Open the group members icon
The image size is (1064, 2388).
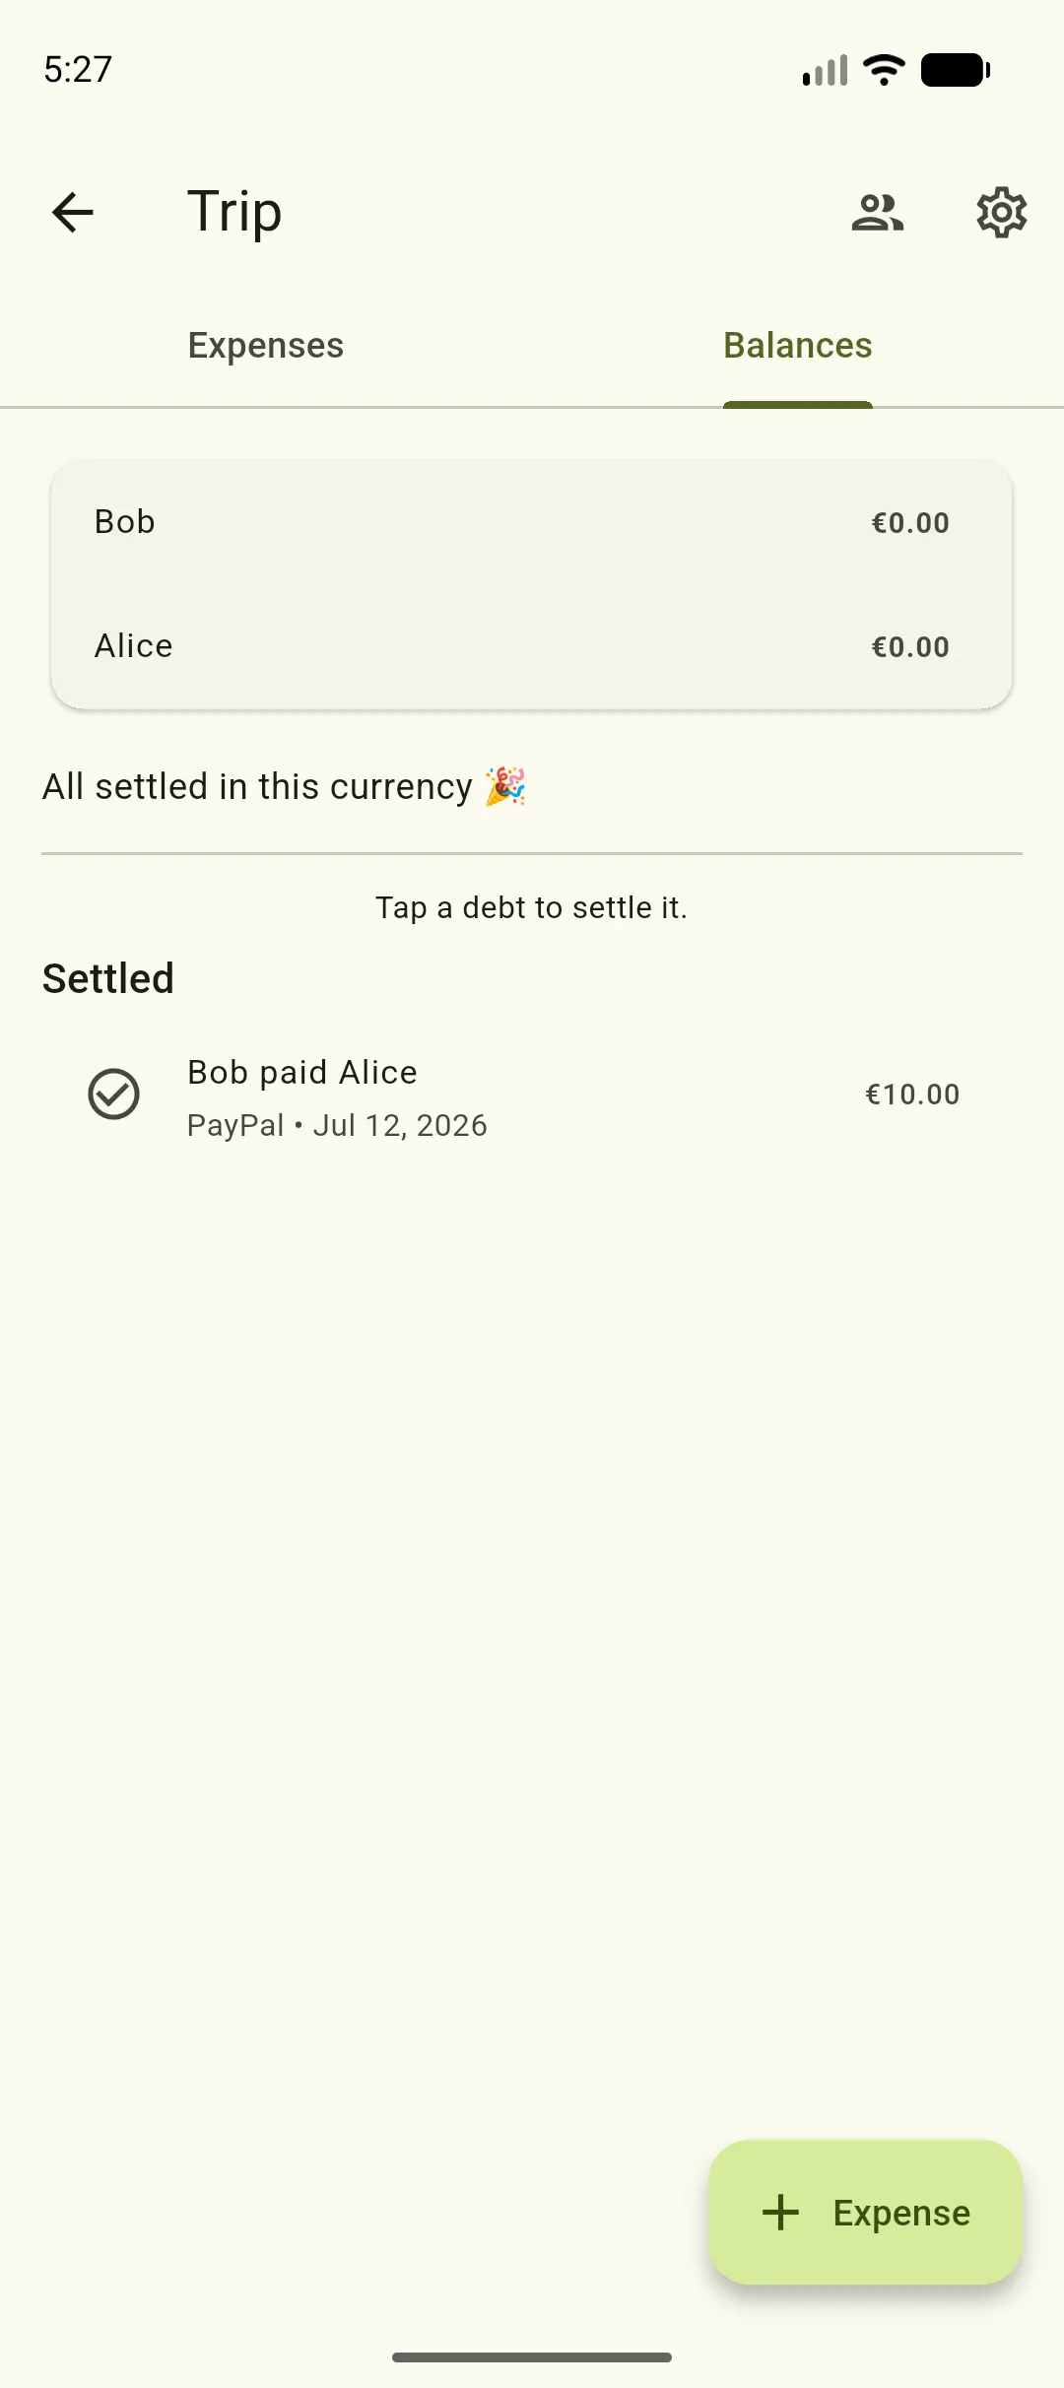(878, 212)
